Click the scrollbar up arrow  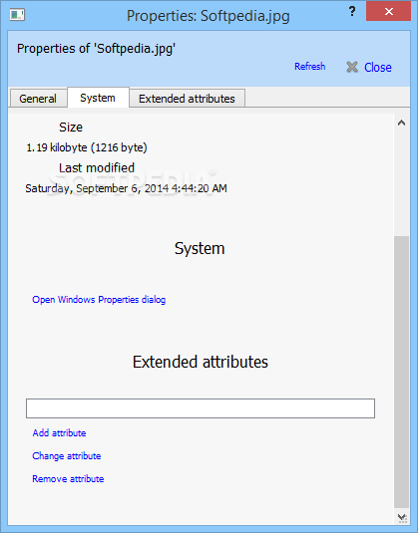[x=402, y=123]
